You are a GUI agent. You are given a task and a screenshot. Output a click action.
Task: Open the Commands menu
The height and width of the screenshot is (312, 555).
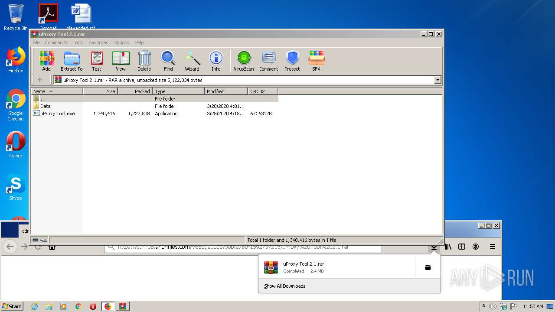[x=56, y=42]
